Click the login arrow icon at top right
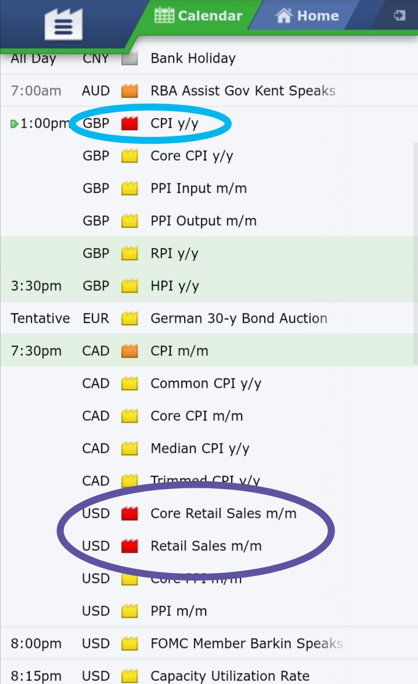This screenshot has height=684, width=418. pos(399,16)
